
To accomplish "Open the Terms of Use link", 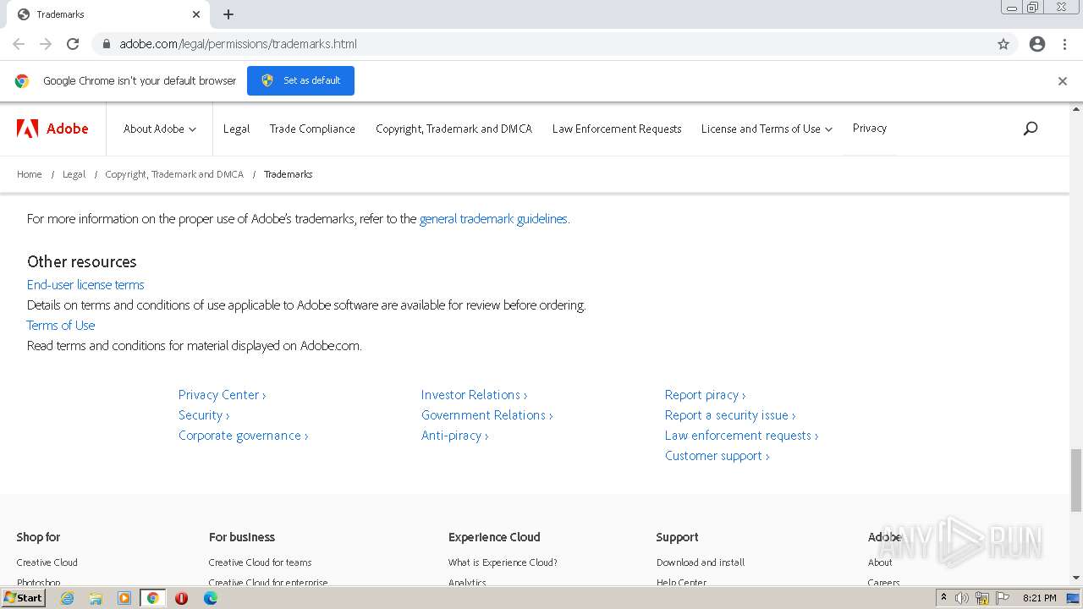I will tap(61, 325).
